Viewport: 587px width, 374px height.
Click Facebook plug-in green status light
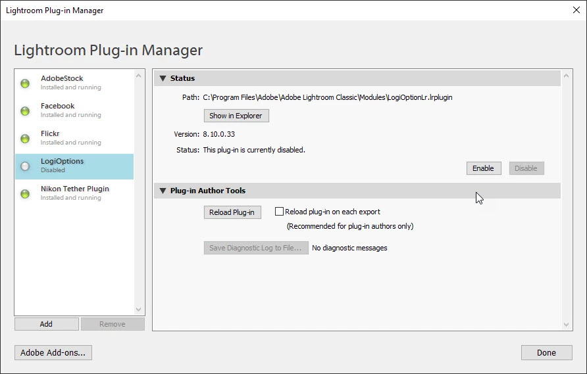tap(25, 111)
